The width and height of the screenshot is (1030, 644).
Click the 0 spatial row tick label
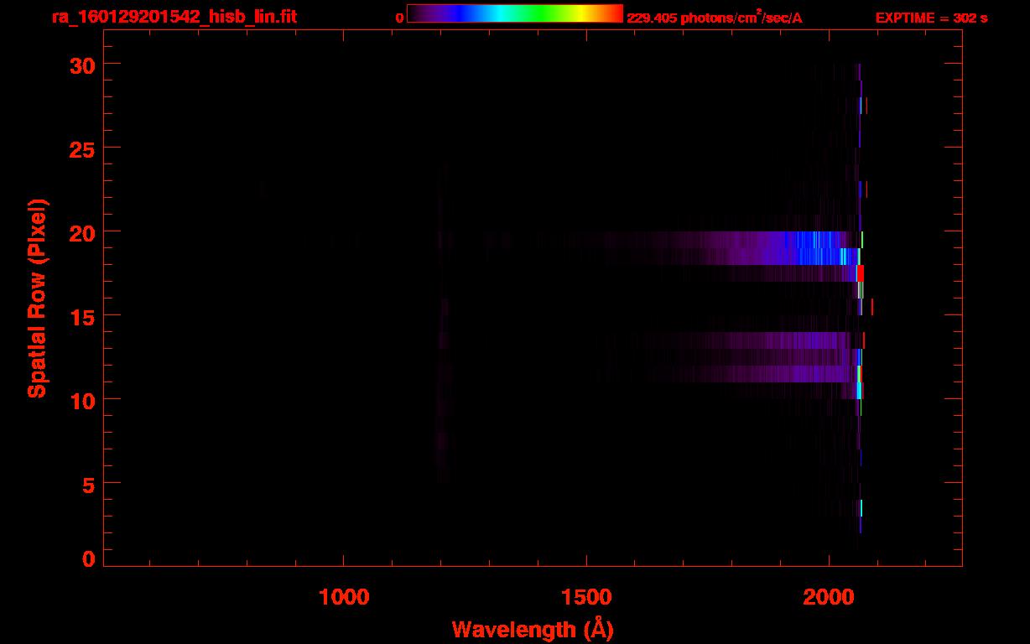89,558
